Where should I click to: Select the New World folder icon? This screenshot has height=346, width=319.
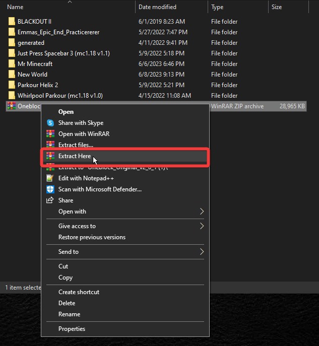[x=12, y=75]
